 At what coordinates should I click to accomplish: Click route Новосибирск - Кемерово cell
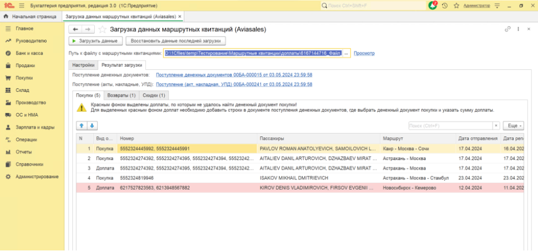(x=418, y=188)
